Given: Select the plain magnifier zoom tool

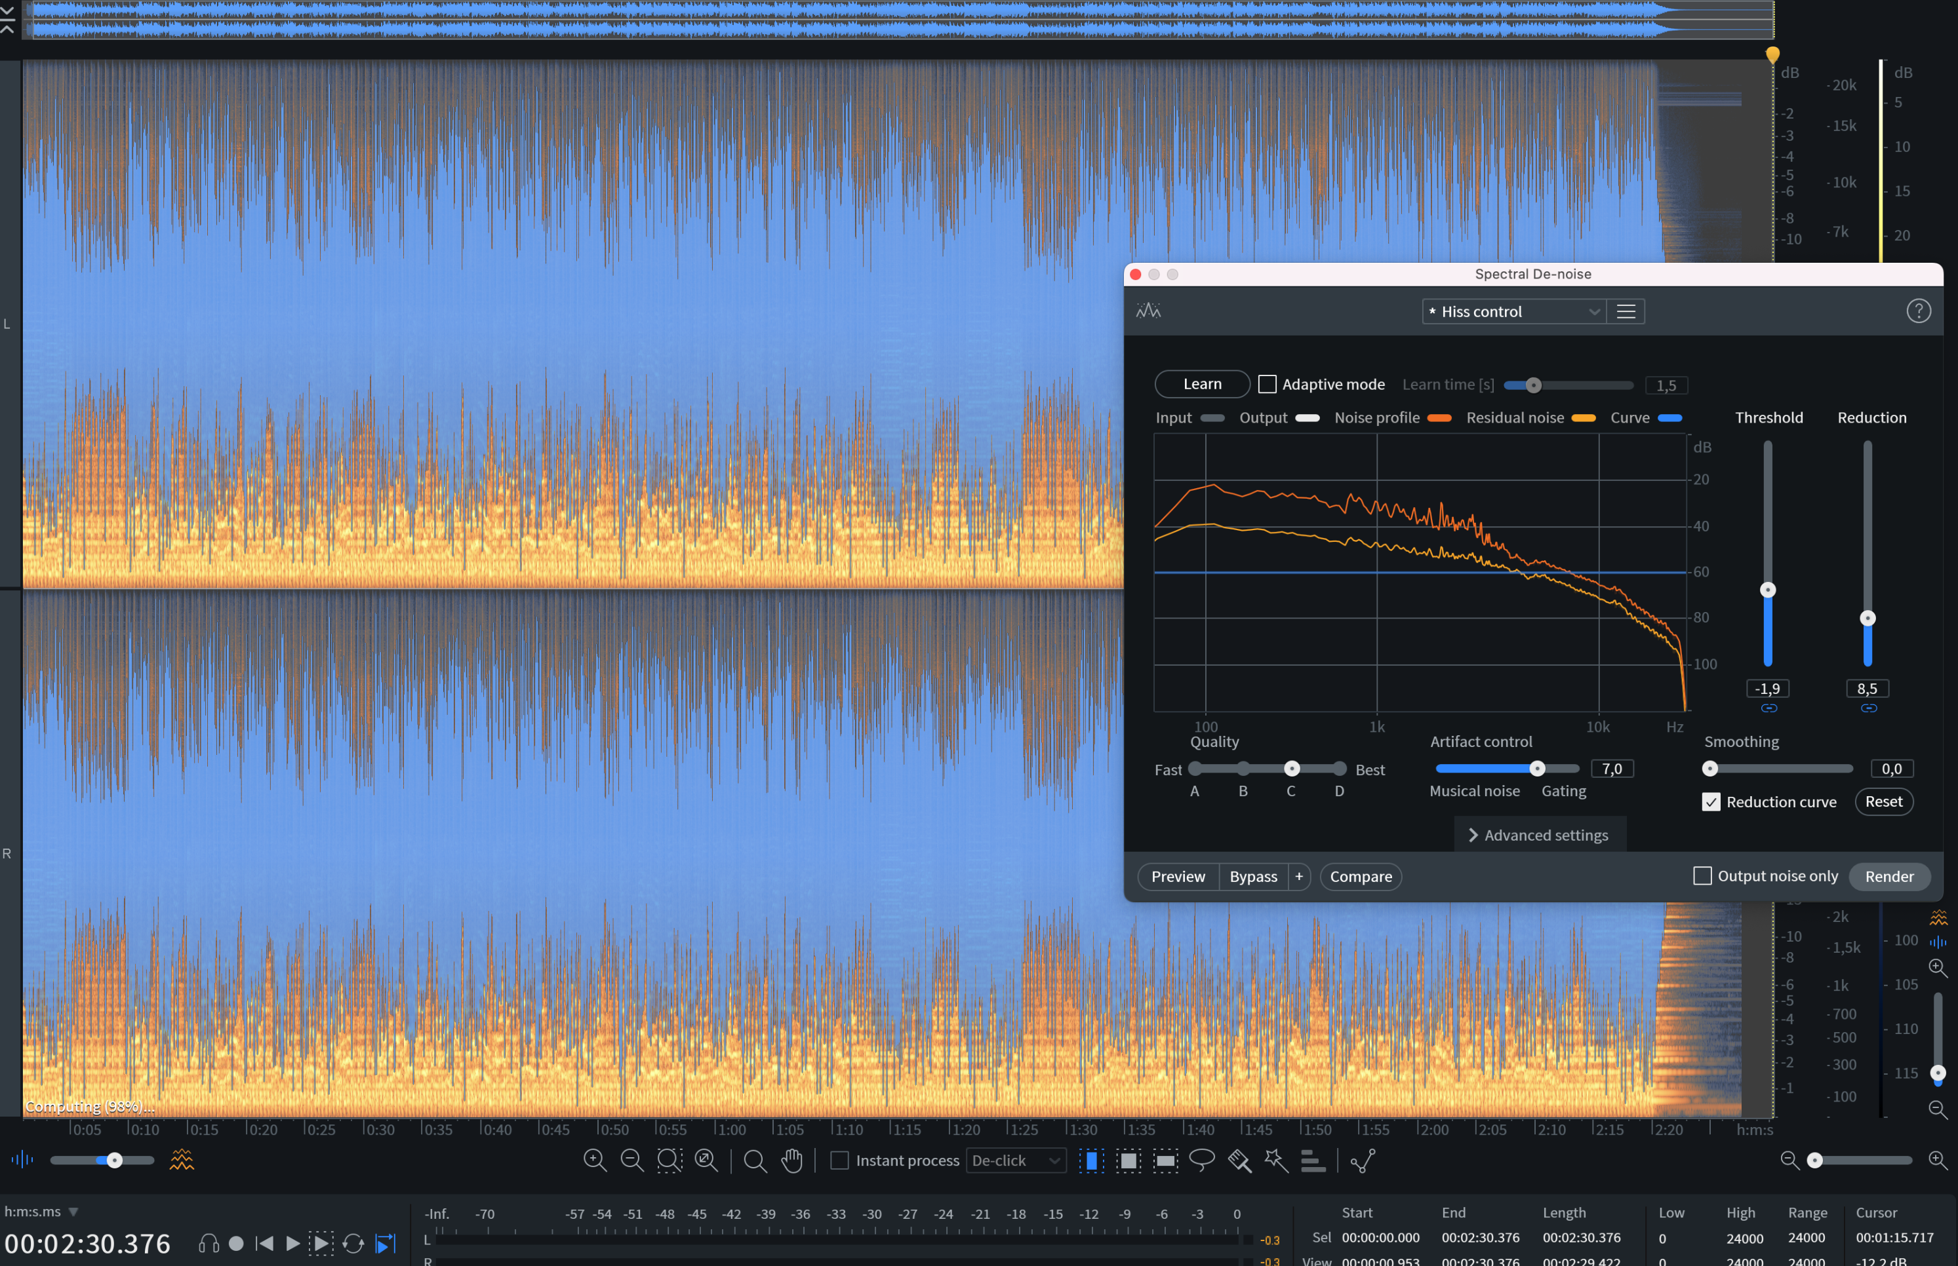Looking at the screenshot, I should 754,1160.
